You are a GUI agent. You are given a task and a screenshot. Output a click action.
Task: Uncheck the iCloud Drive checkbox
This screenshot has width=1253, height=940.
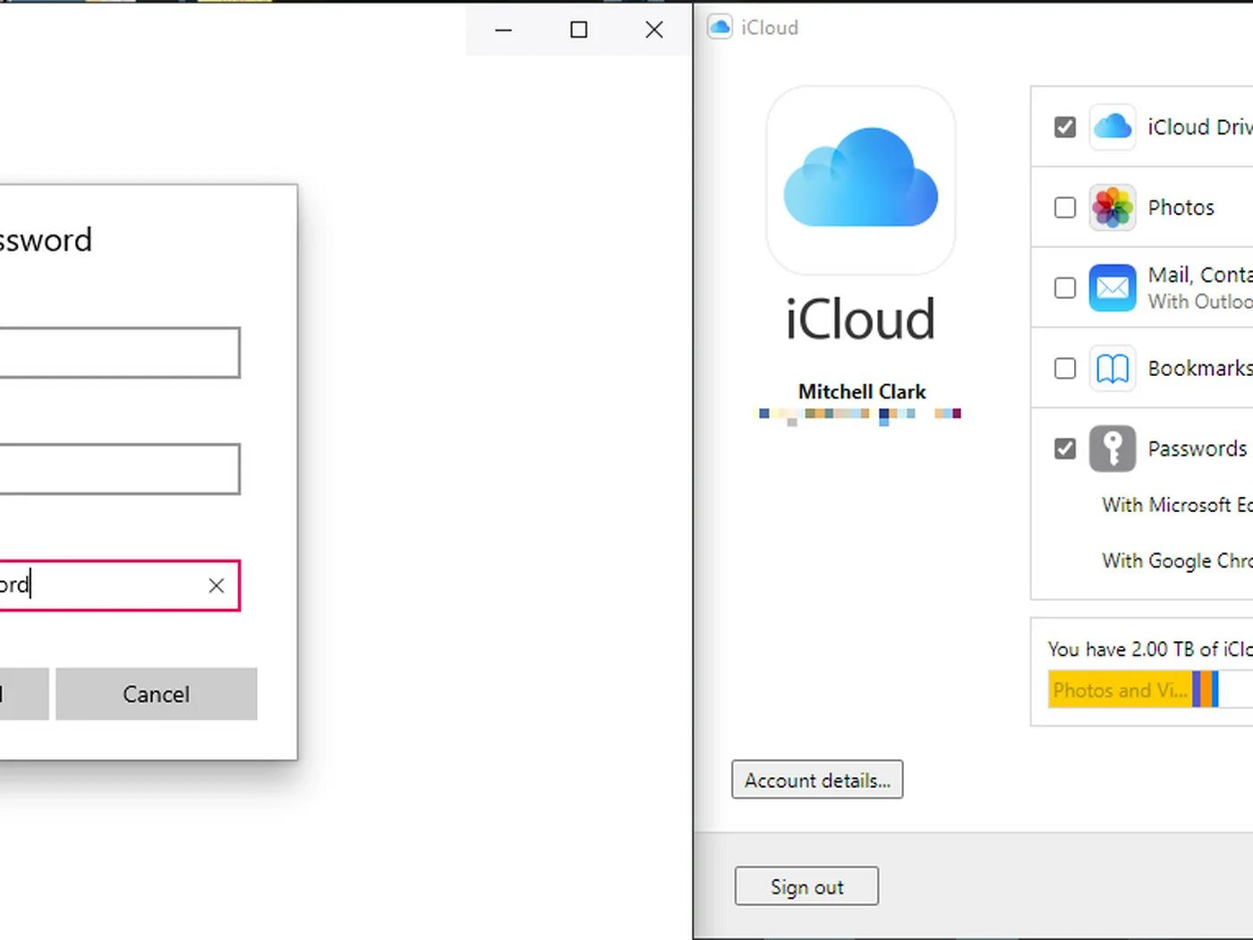point(1065,127)
